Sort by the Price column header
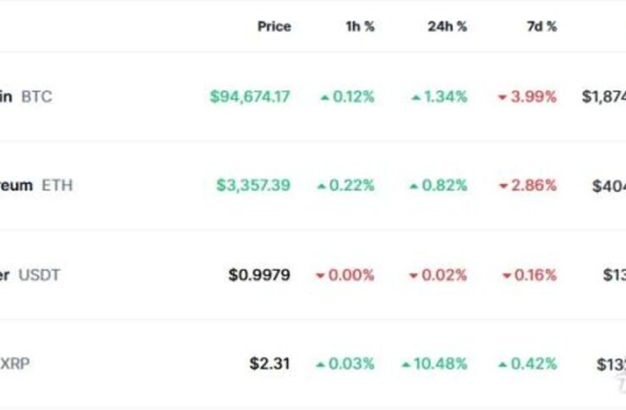 274,27
